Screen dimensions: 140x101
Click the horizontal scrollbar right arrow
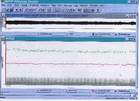click(x=134, y=95)
